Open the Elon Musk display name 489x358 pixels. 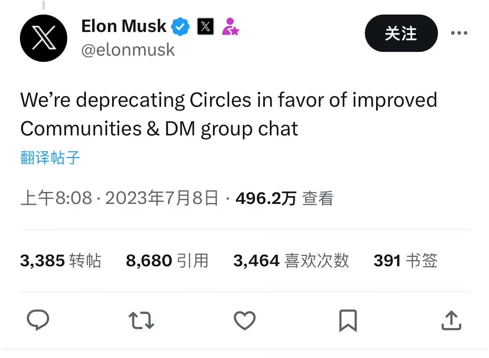click(x=124, y=27)
